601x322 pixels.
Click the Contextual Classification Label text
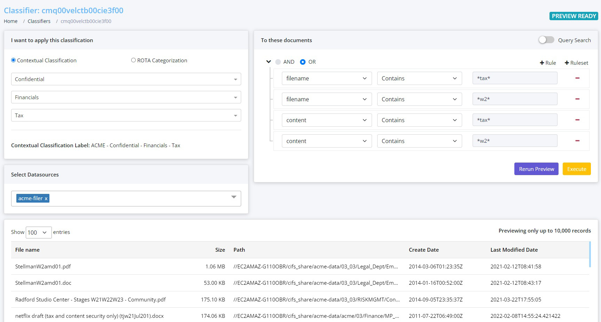coord(95,145)
